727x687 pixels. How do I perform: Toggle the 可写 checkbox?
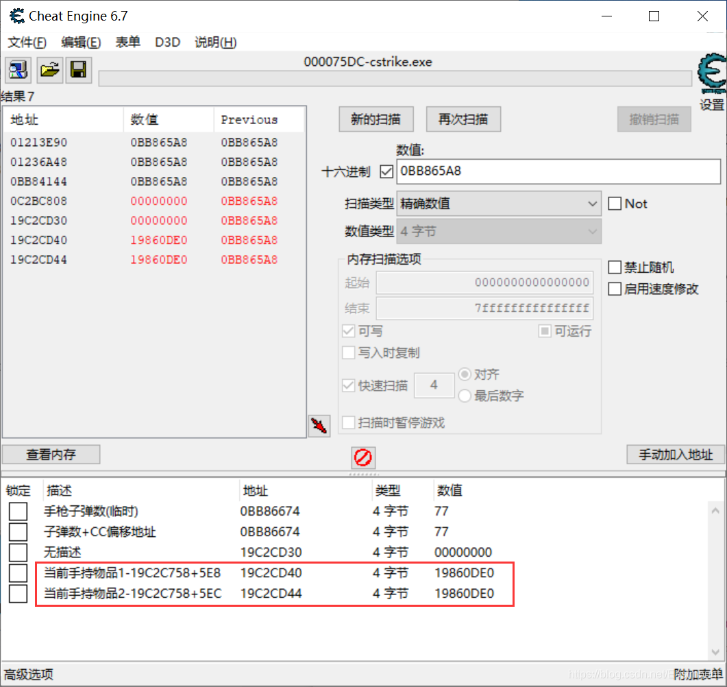tap(348, 331)
